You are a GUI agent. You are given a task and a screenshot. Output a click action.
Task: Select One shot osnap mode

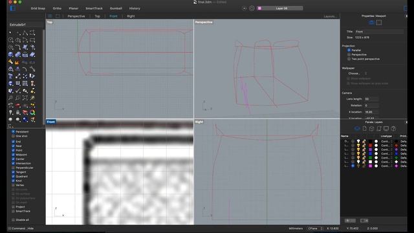coord(13,136)
